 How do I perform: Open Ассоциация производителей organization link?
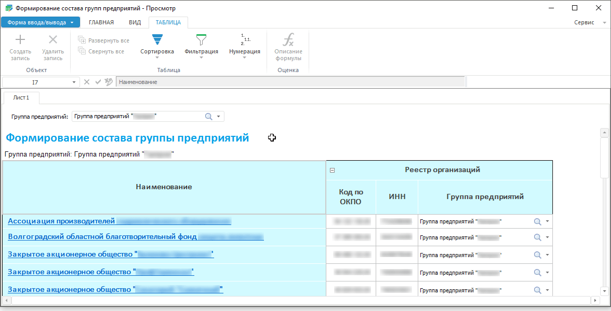(x=119, y=221)
